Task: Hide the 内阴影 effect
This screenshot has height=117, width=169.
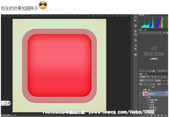Action: (148, 102)
